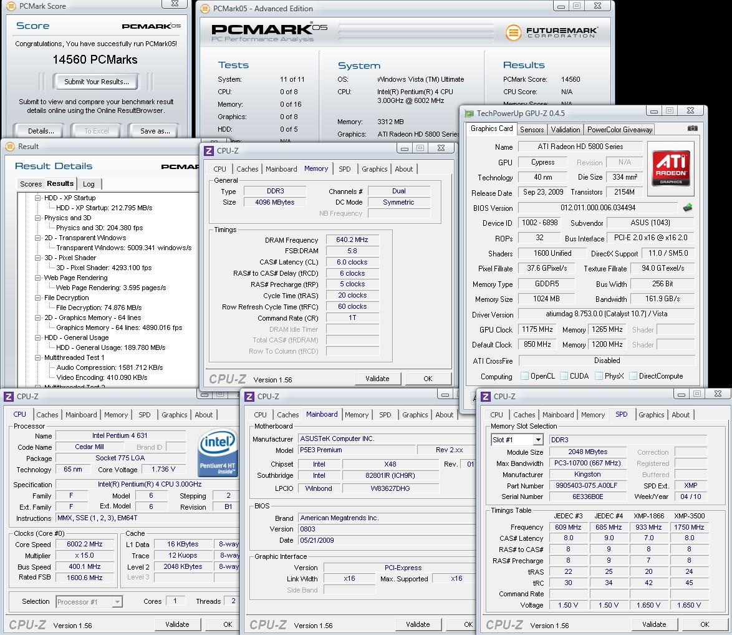The width and height of the screenshot is (732, 635).
Task: Collapse the 3D - Pixel Shader node
Action: pyautogui.click(x=38, y=258)
